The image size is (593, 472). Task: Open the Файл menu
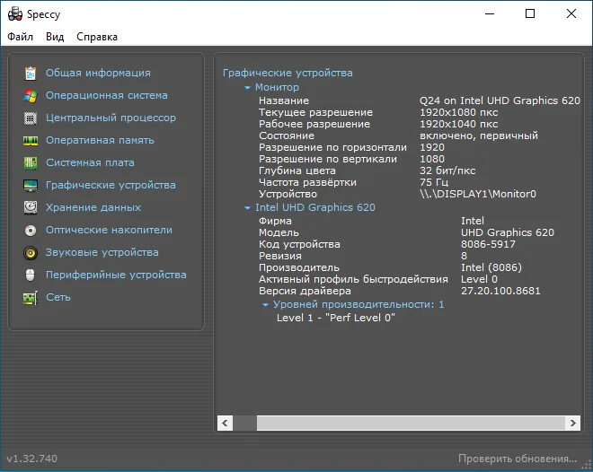tap(21, 37)
